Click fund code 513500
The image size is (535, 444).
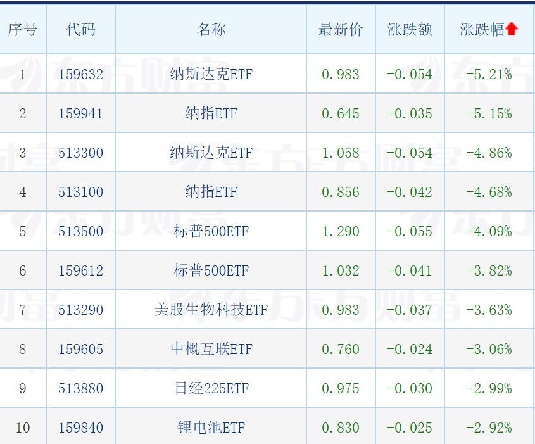pyautogui.click(x=80, y=232)
